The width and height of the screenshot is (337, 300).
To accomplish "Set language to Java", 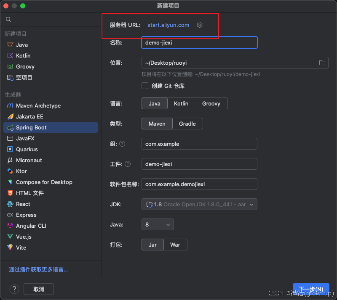I will [x=155, y=104].
